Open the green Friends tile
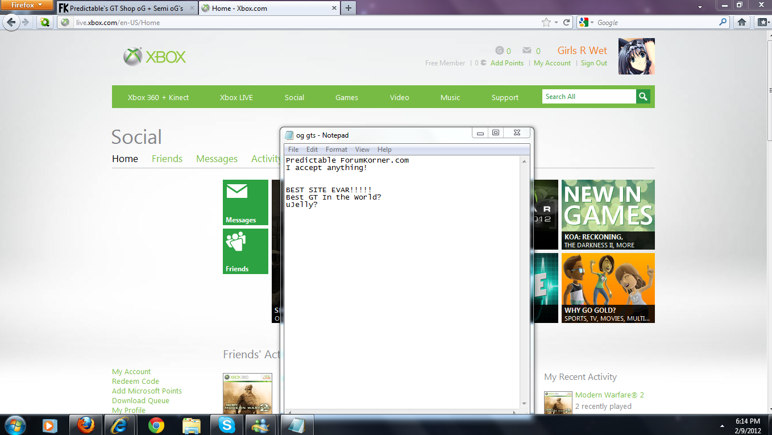Image resolution: width=772 pixels, height=435 pixels. click(246, 251)
